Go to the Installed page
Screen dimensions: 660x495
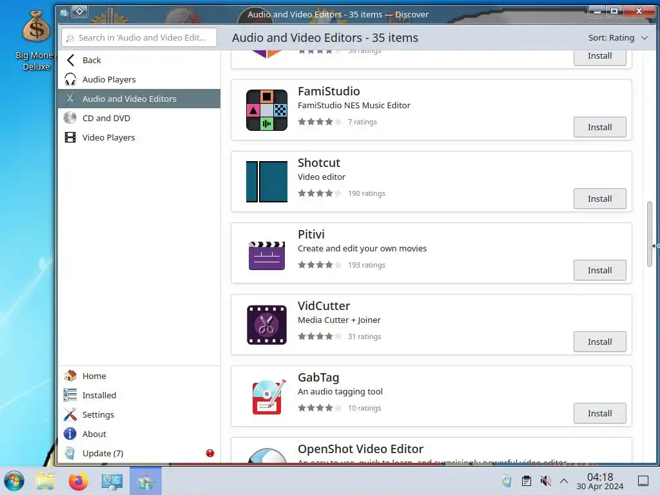point(139,395)
